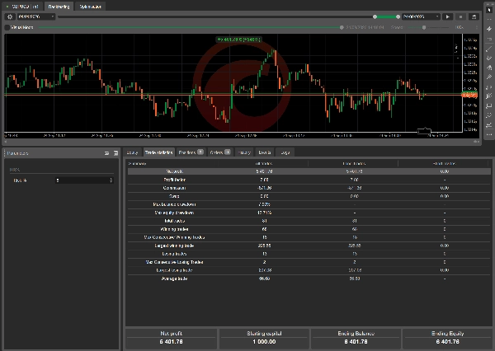
Task: Click the Ending Equity value
Action: [448, 342]
